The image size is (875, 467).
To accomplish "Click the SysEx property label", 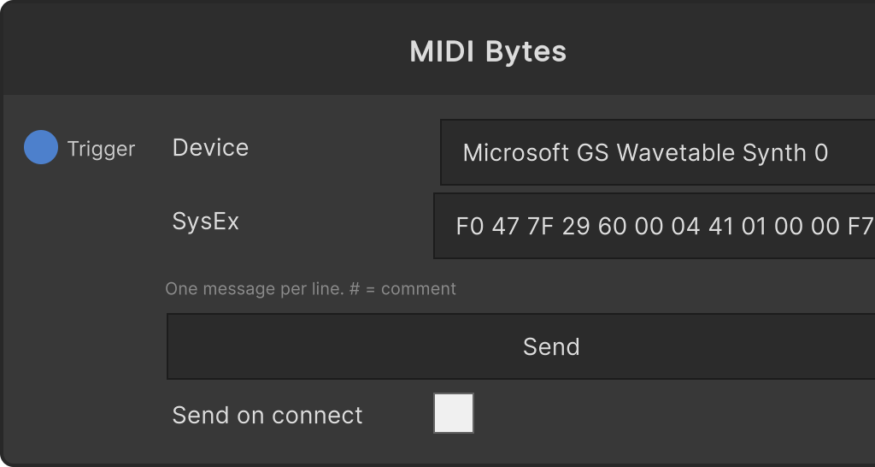I will (x=205, y=222).
